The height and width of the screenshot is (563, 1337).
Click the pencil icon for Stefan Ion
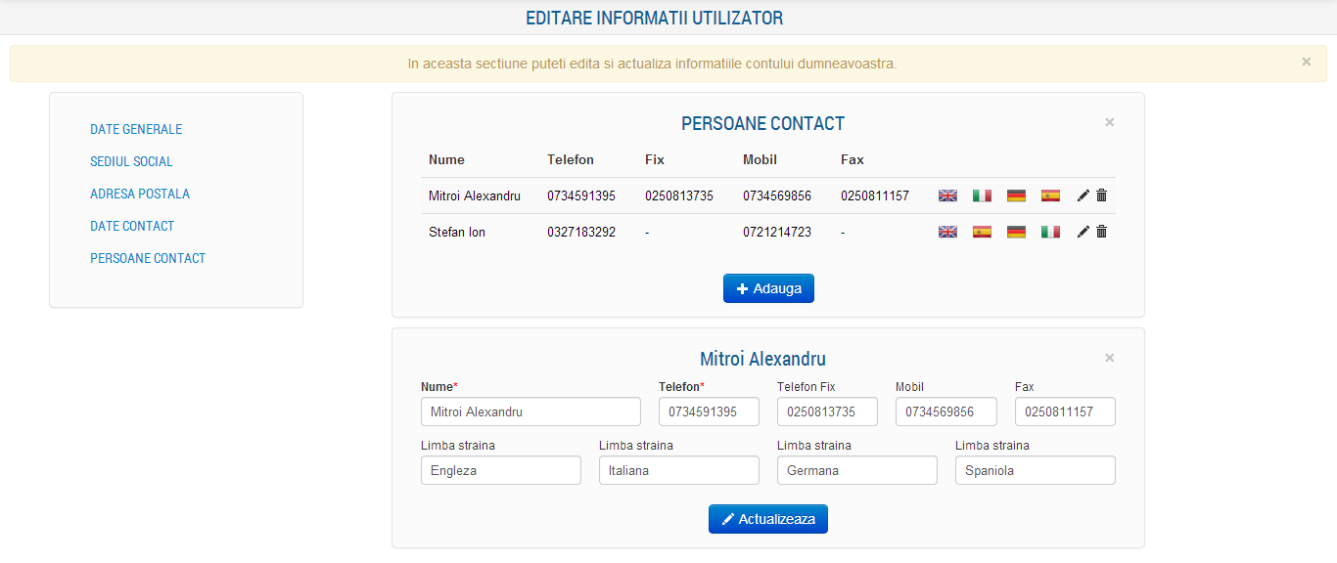pyautogui.click(x=1083, y=232)
